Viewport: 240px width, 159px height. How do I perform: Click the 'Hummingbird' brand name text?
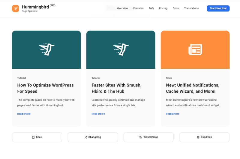[x=35, y=7]
